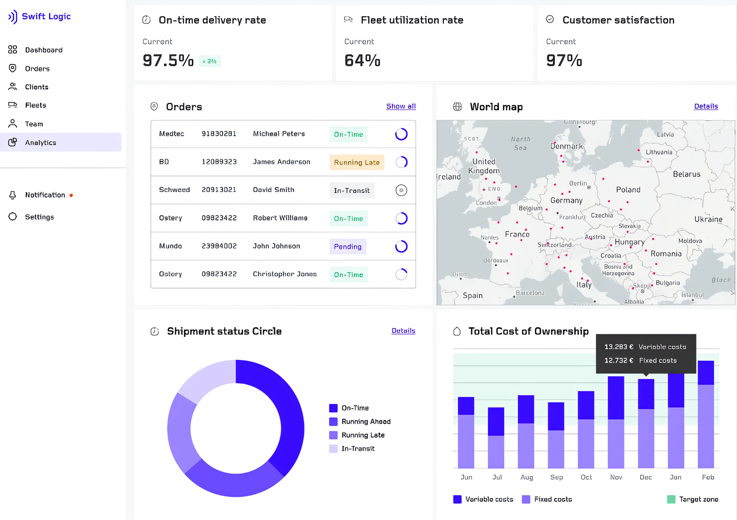The height and width of the screenshot is (520, 737).
Task: Click the Running Late status badge
Action: [357, 162]
